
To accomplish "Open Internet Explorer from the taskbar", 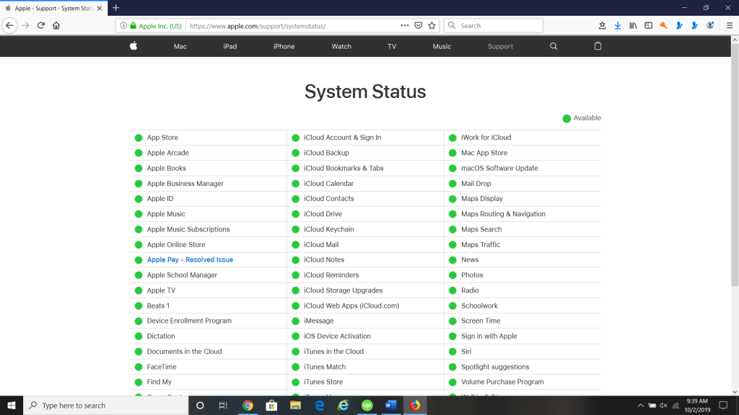I will (x=343, y=405).
